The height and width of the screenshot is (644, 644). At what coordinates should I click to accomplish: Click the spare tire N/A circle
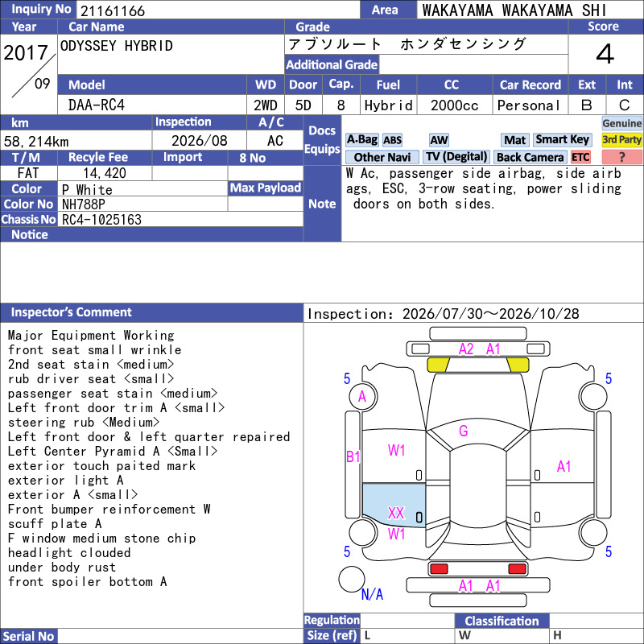[x=352, y=579]
